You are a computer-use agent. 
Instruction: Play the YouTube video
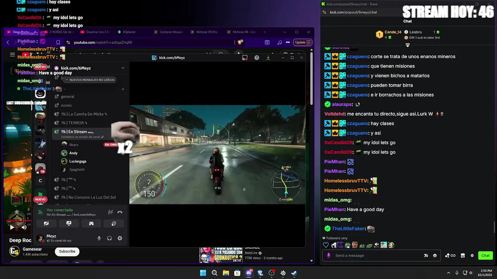(12, 227)
